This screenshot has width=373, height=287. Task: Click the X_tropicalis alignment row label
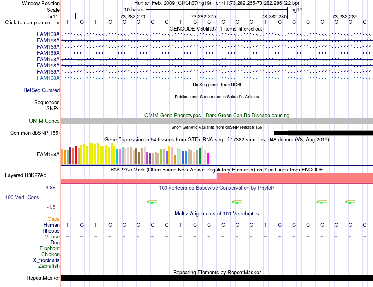pyautogui.click(x=46, y=260)
